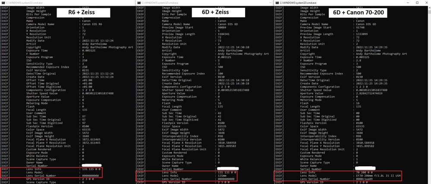
Task: Click the 'Canon EOS R6' camera model value
Action: point(93,24)
